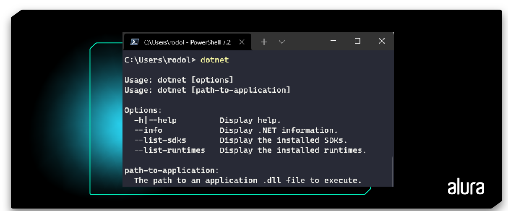Maximize the terminal window

[357, 41]
